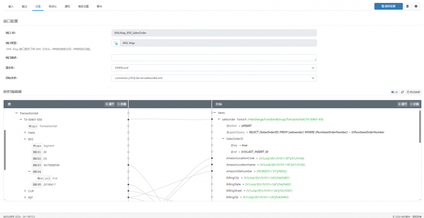The width and height of the screenshot is (424, 218).
Task: Collapse all target nodes with 折叠
Action: (414, 104)
